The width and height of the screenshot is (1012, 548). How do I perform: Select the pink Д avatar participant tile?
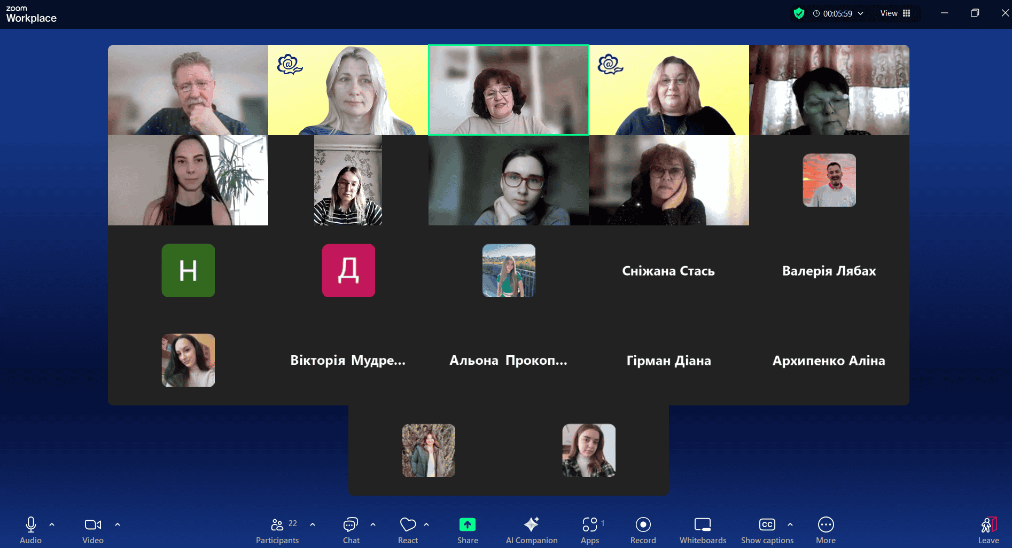[348, 270]
